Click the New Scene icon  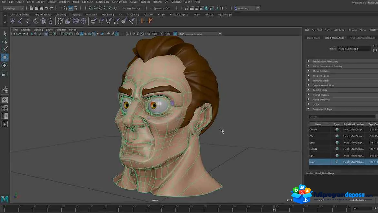[31, 8]
